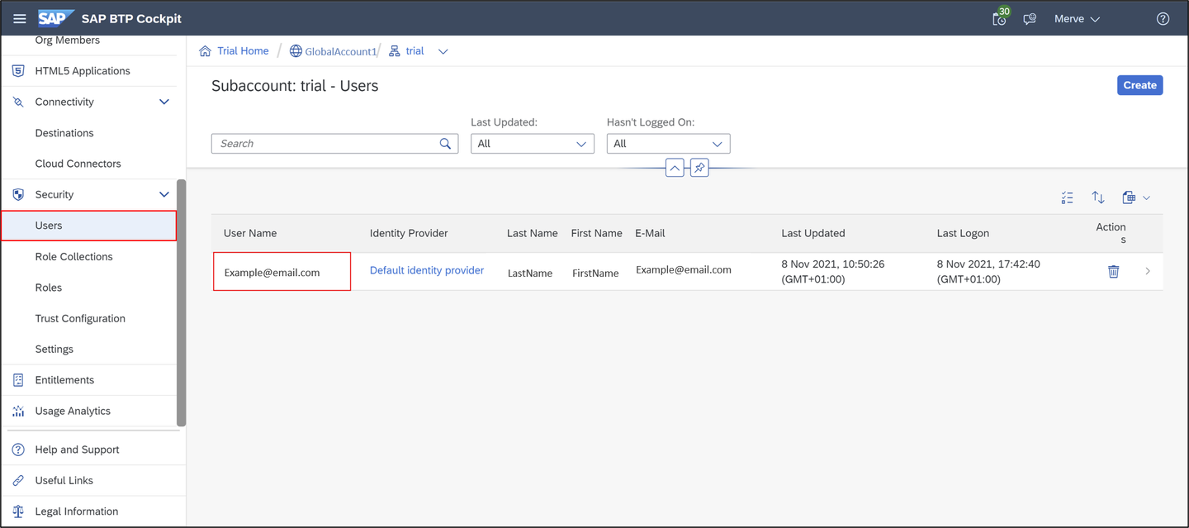Collapse the Security section chevron
Viewport: 1189px width, 528px height.
[163, 194]
